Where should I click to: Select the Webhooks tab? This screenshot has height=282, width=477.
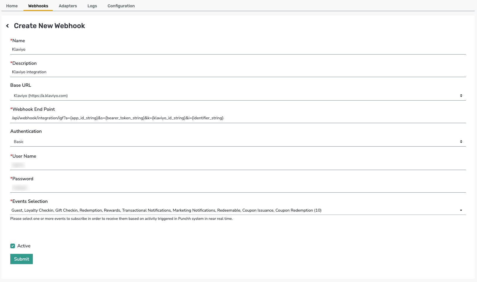pos(38,6)
